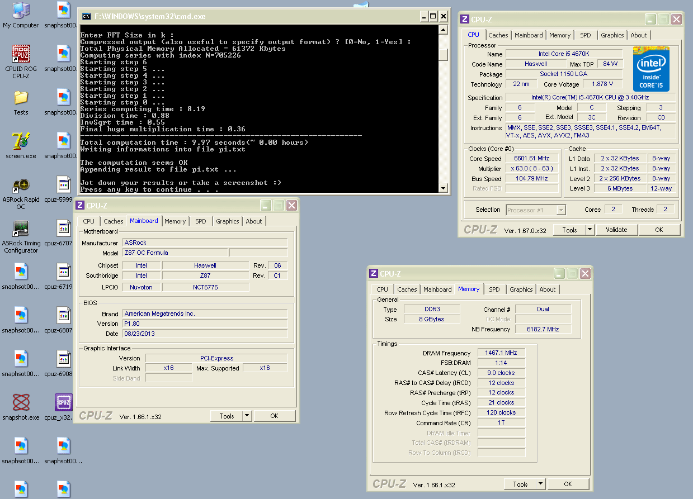Open the Processor #1 selection combo box
Screen dimensions: 693x499
pos(536,210)
